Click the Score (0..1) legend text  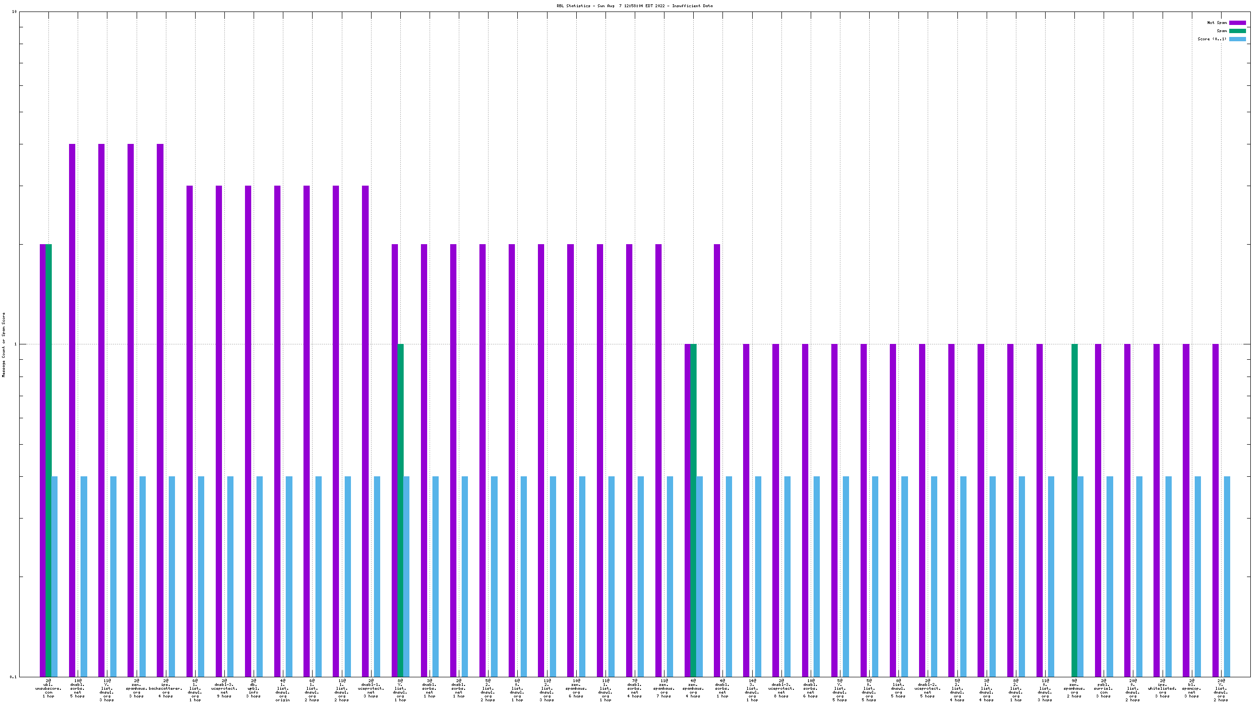[x=1211, y=39]
